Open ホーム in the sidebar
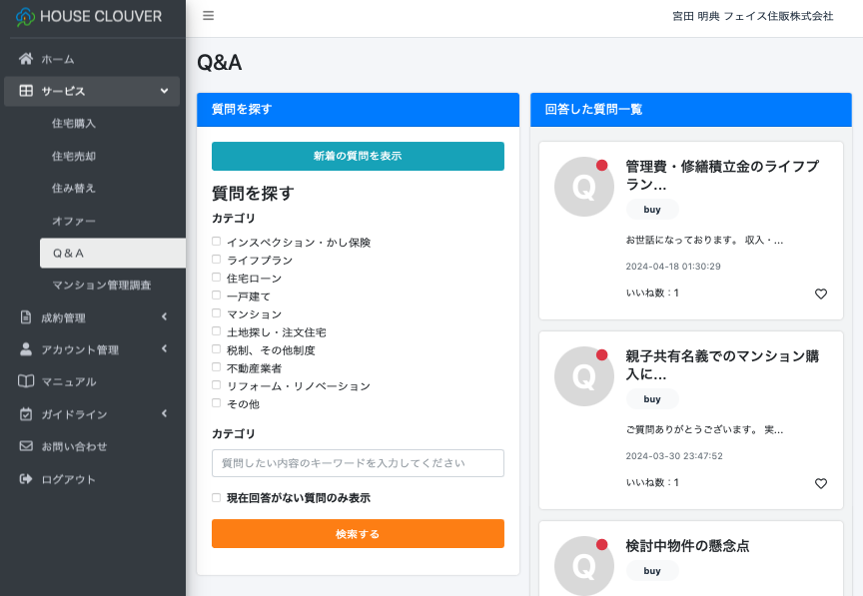 tap(58, 59)
